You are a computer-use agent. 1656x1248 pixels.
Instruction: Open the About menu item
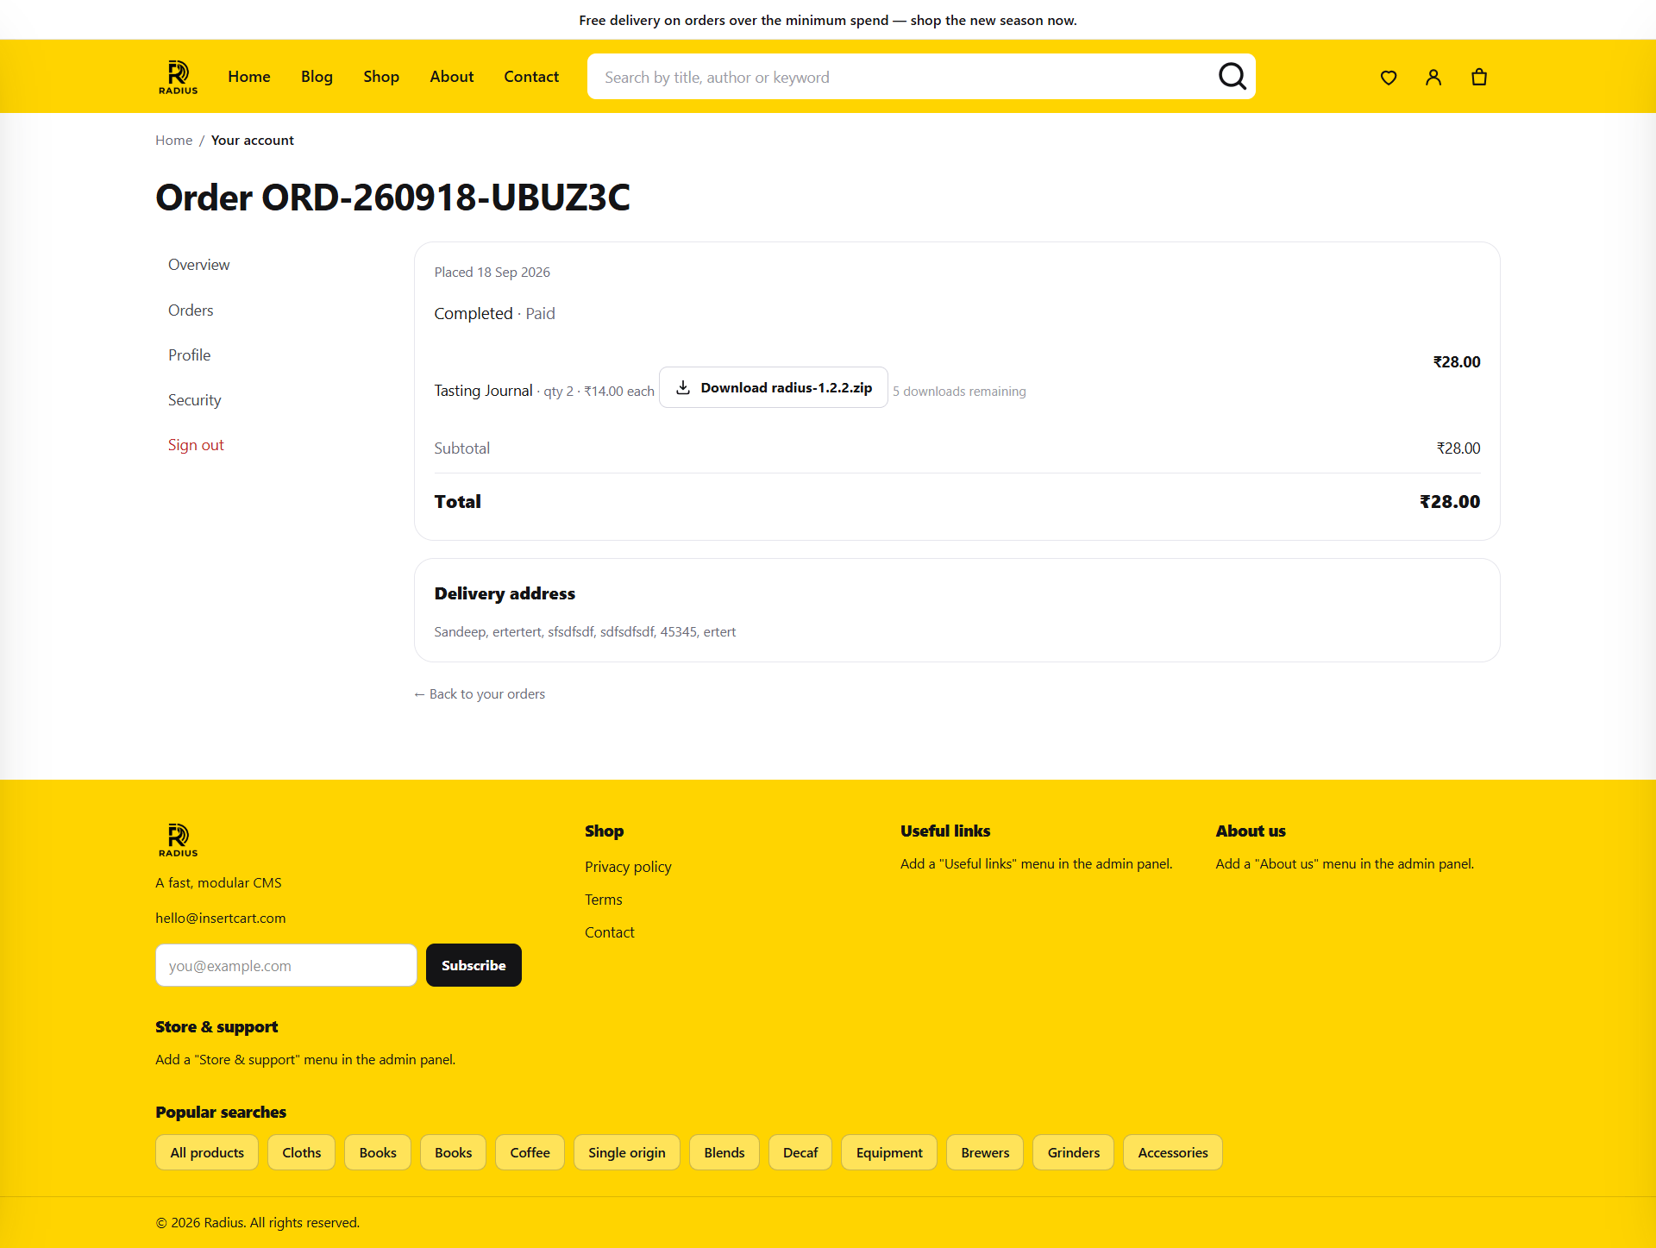point(452,77)
